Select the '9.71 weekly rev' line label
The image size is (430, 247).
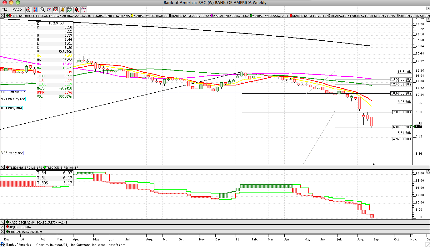13,99
